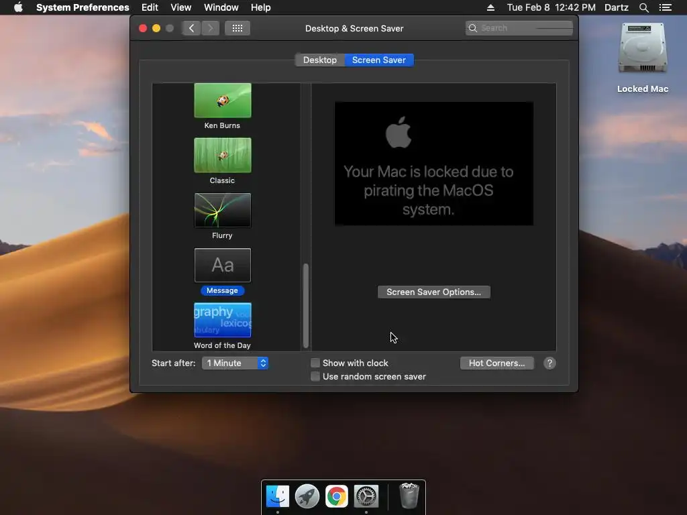Open Notification Center list icon

(665, 7)
